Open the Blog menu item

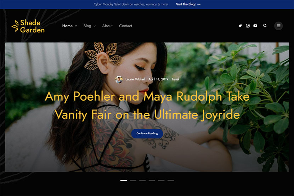click(x=87, y=26)
